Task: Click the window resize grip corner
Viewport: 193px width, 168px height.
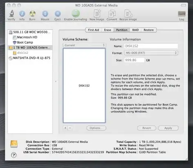Action: click(x=186, y=159)
